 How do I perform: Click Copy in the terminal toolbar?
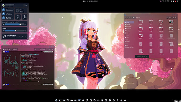tap(37, 50)
